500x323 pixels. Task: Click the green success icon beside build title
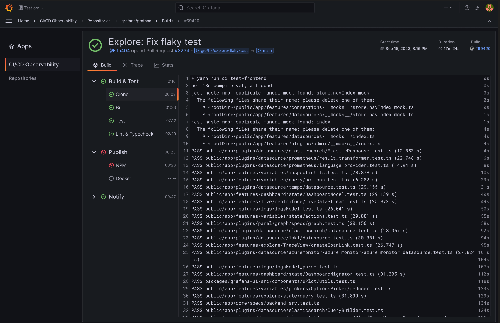pyautogui.click(x=95, y=45)
